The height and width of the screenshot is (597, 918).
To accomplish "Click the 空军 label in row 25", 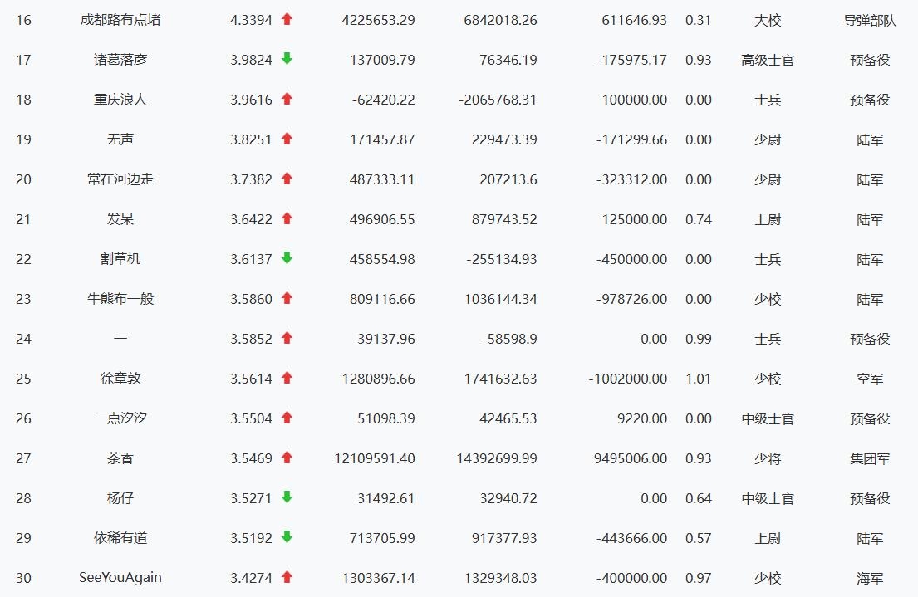I will [869, 379].
